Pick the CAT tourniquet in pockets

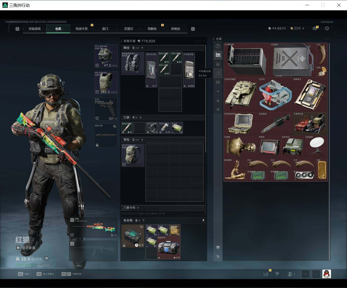(x=152, y=128)
